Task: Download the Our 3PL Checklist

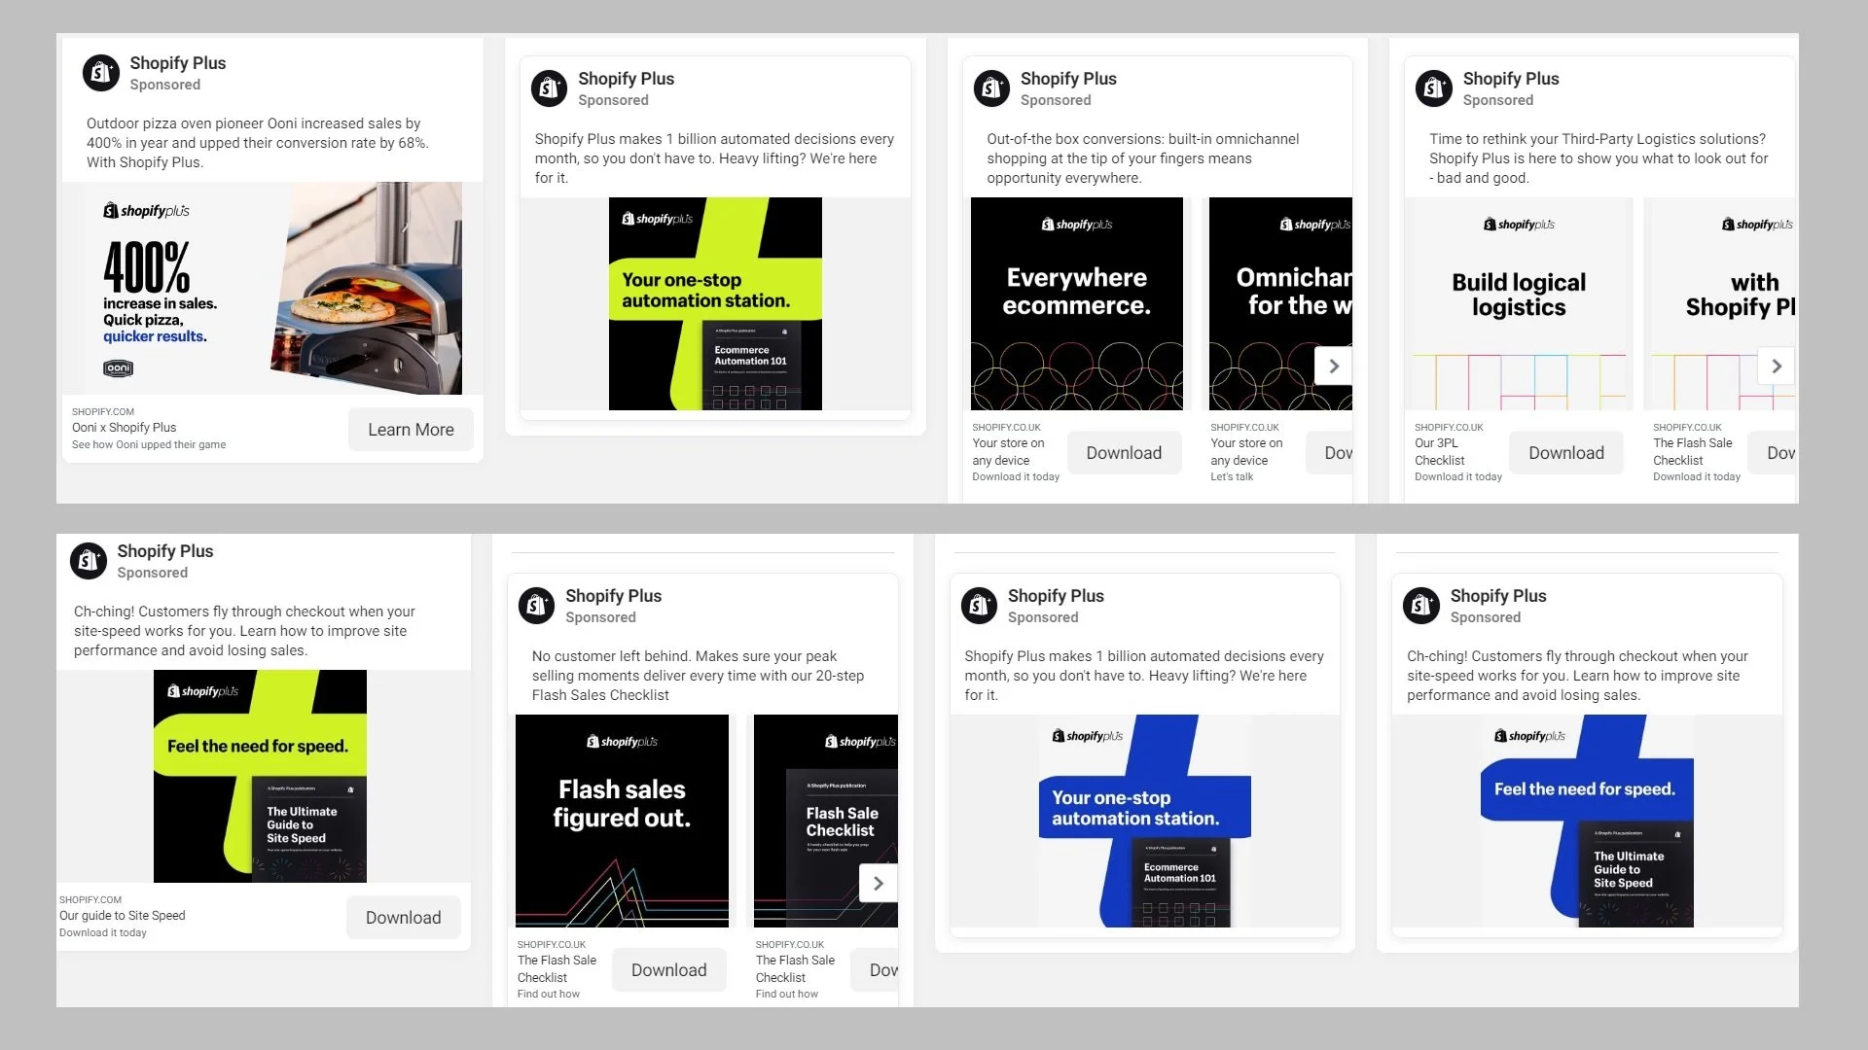Action: point(1565,453)
